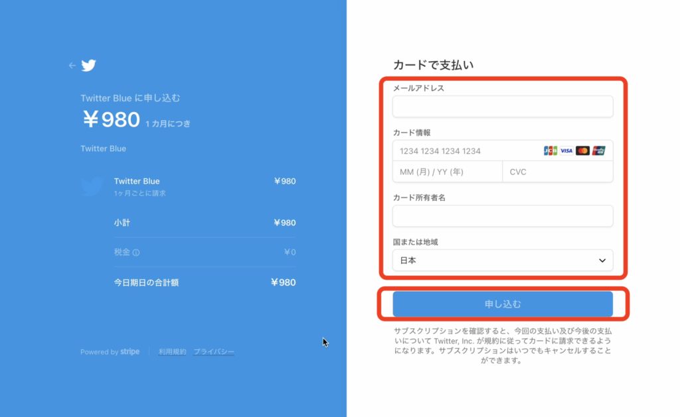
Task: Click the ¥0 tax amount
Action: (x=290, y=252)
